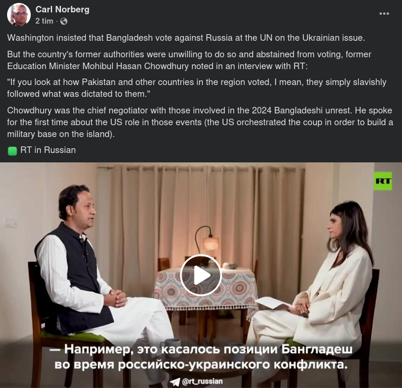Click the quote about Pakistan voting
Screen dimensions: 402x388
pos(197,88)
